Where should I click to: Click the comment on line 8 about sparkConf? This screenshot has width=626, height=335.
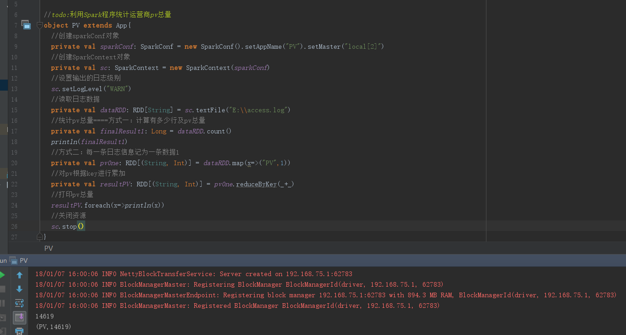[x=85, y=36]
